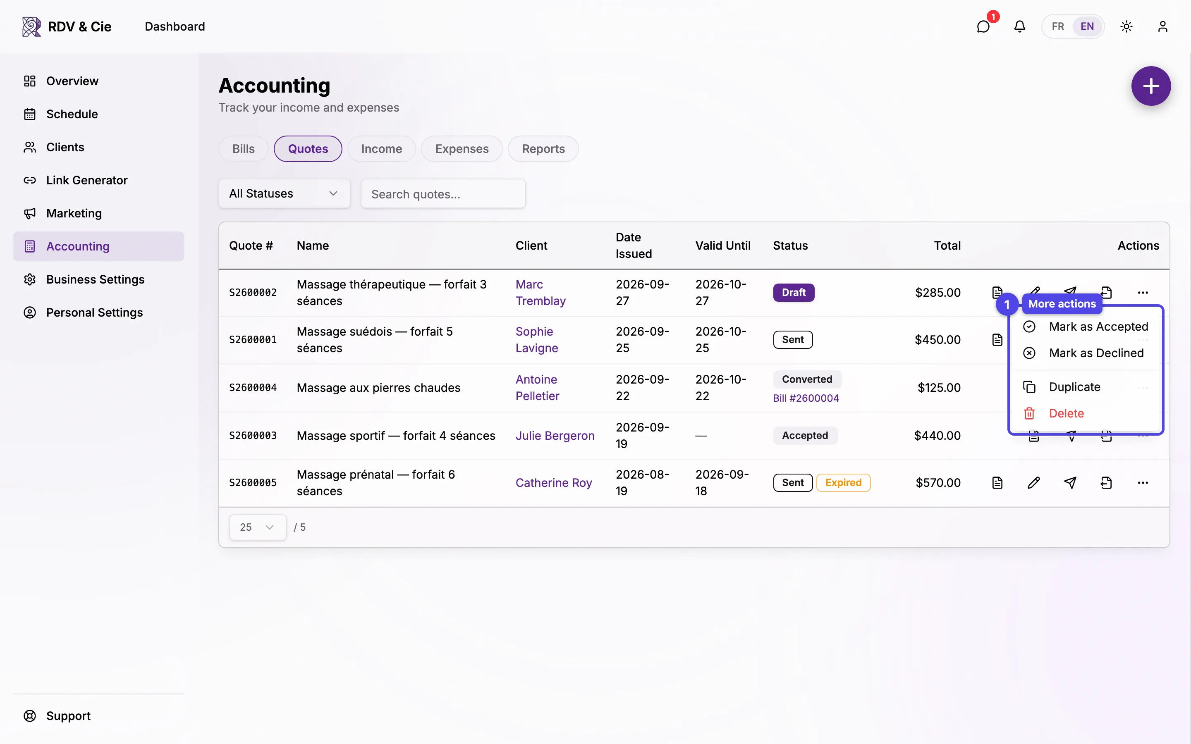The width and height of the screenshot is (1191, 744).
Task: Toggle light/dark theme sun icon
Action: click(x=1126, y=26)
